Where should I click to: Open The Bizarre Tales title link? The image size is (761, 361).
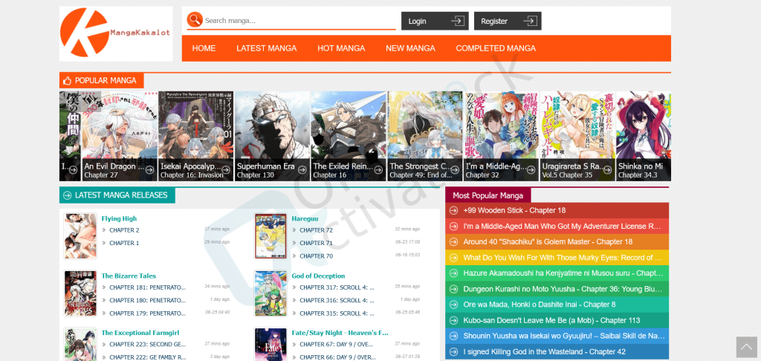pos(129,276)
